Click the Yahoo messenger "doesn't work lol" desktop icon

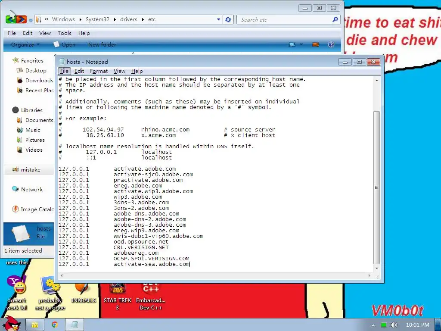pos(17,293)
